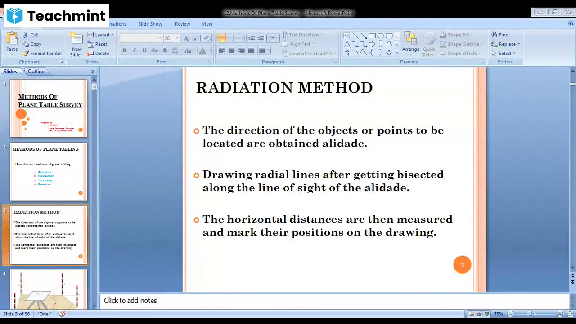The height and width of the screenshot is (324, 576).
Task: Open the Arrange dropdown
Action: coord(410,44)
